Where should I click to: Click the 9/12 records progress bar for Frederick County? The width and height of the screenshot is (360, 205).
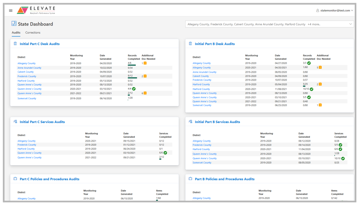132,78
